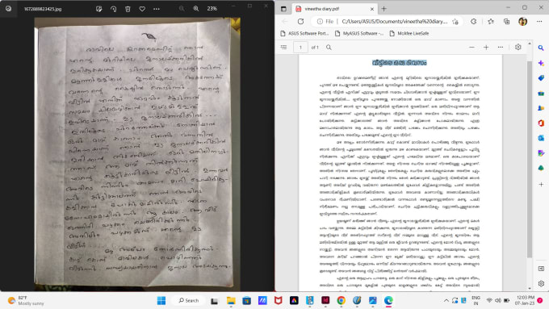
Task: Open Edge sidebar settings gear
Action: (541, 283)
